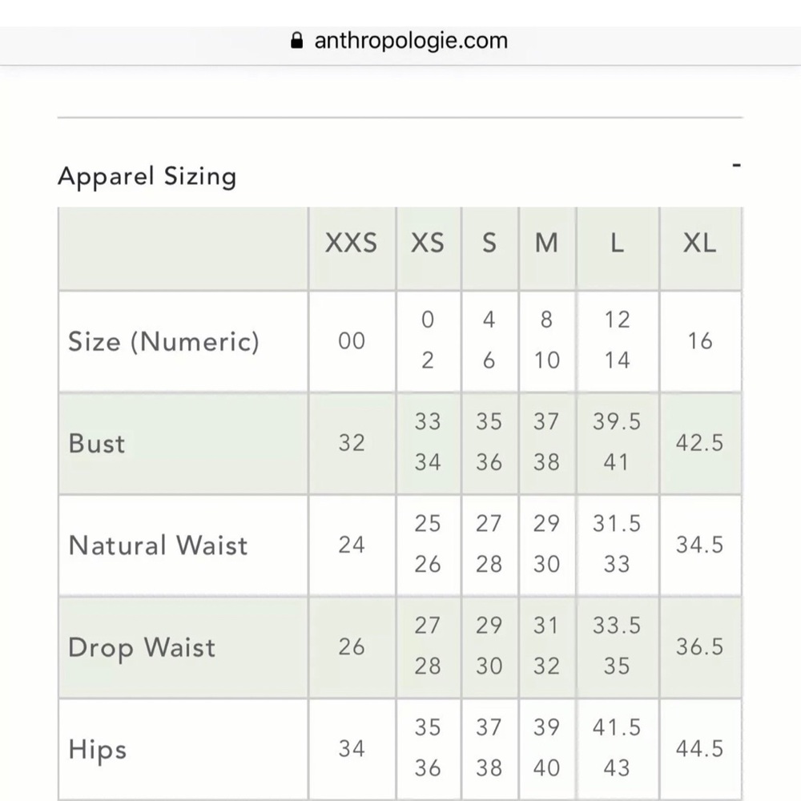This screenshot has width=801, height=801.
Task: Click the XL bust value 42.5
Action: coord(700,443)
